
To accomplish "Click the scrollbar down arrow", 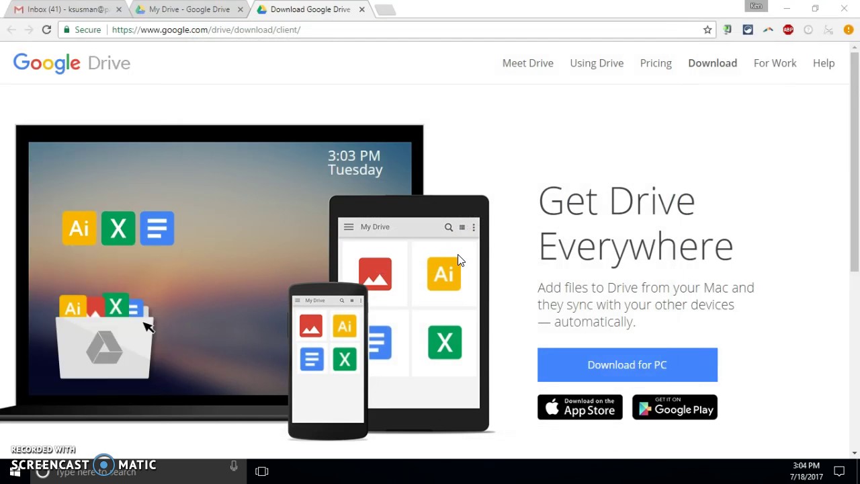I will 855,452.
